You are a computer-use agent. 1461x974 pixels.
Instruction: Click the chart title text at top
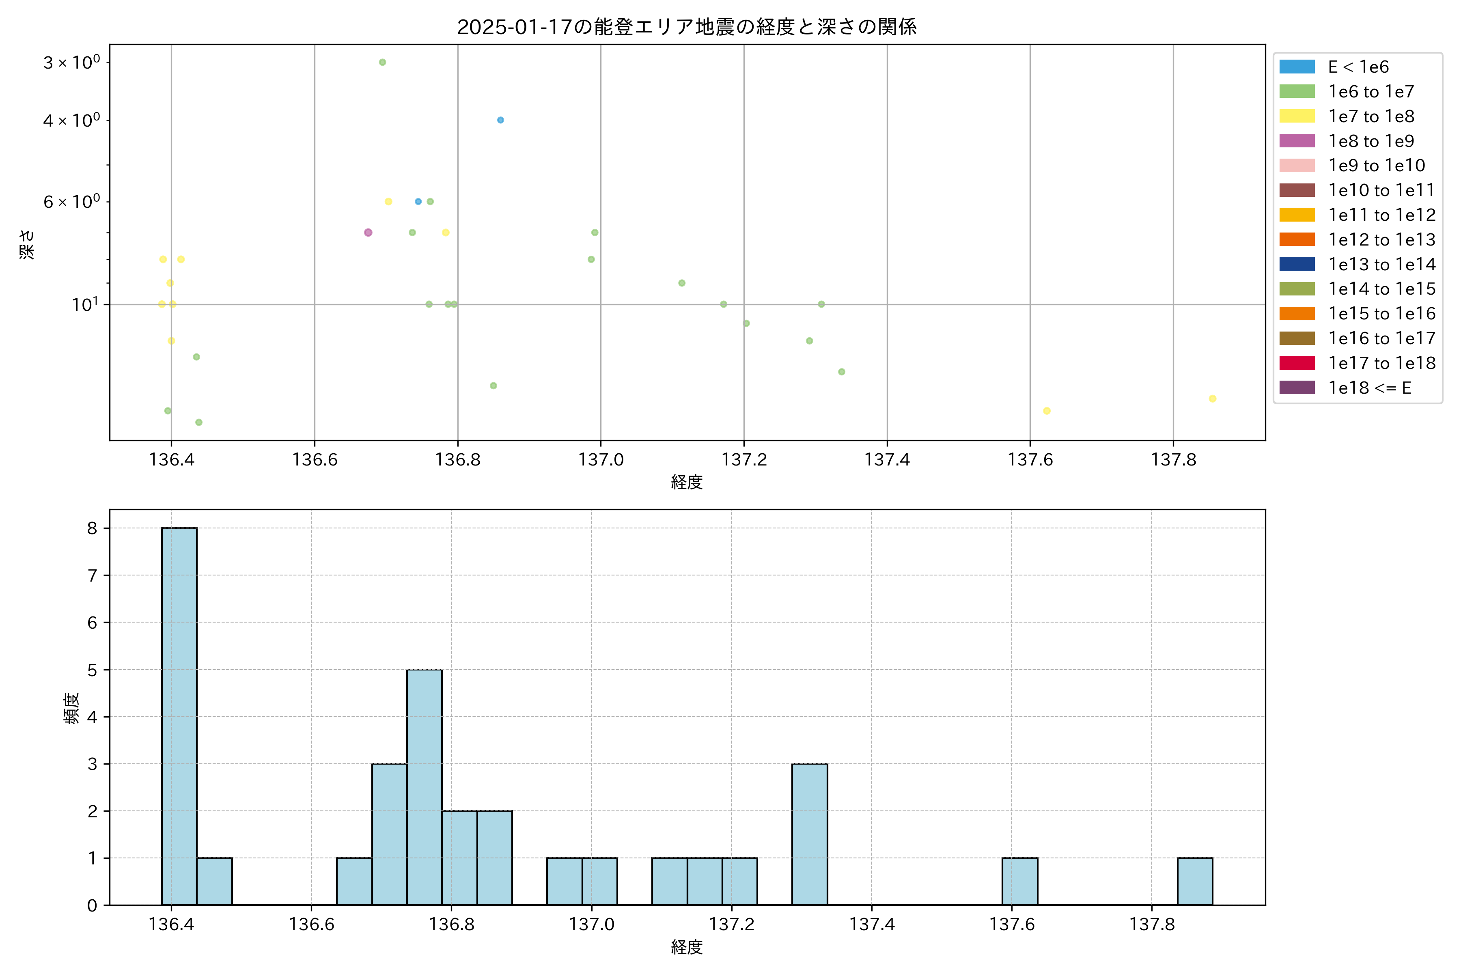coord(686,27)
